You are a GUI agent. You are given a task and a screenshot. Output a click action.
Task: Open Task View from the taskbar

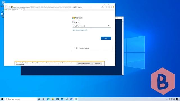point(44,99)
